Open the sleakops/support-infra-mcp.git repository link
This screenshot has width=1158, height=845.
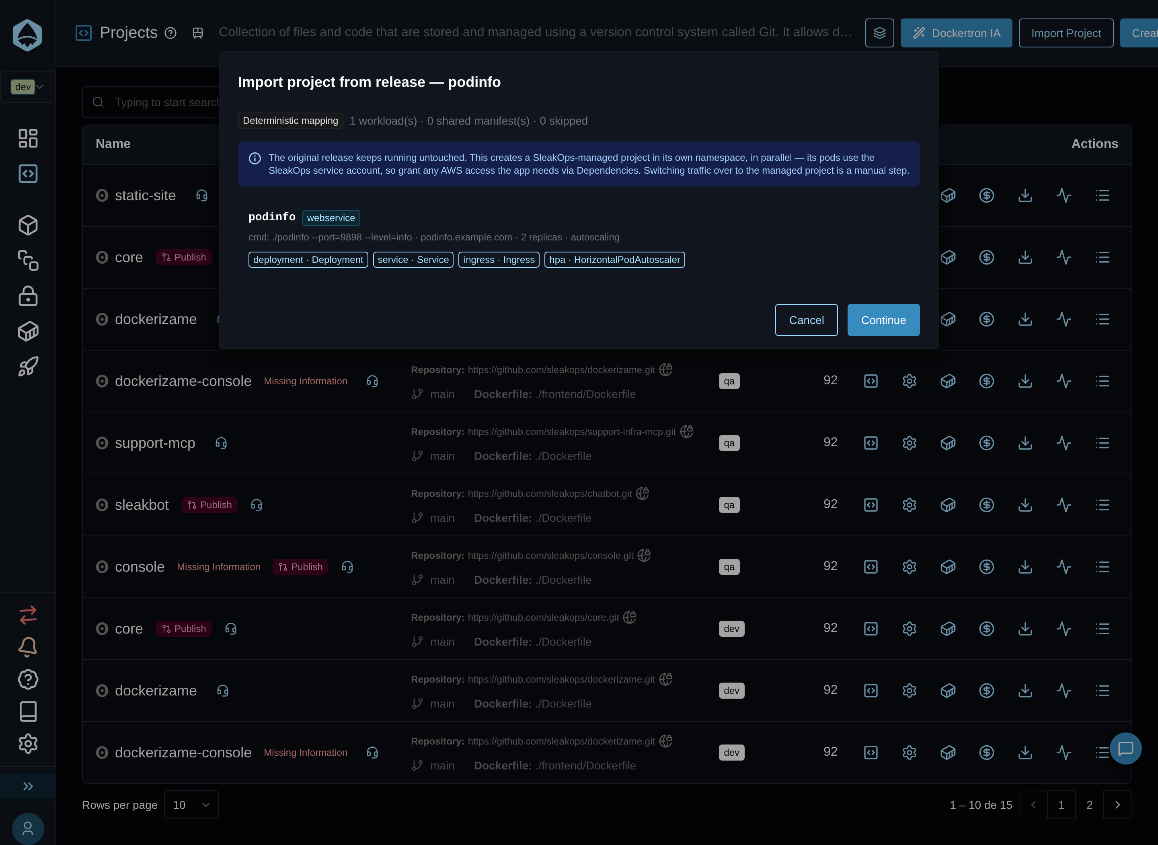pyautogui.click(x=572, y=432)
